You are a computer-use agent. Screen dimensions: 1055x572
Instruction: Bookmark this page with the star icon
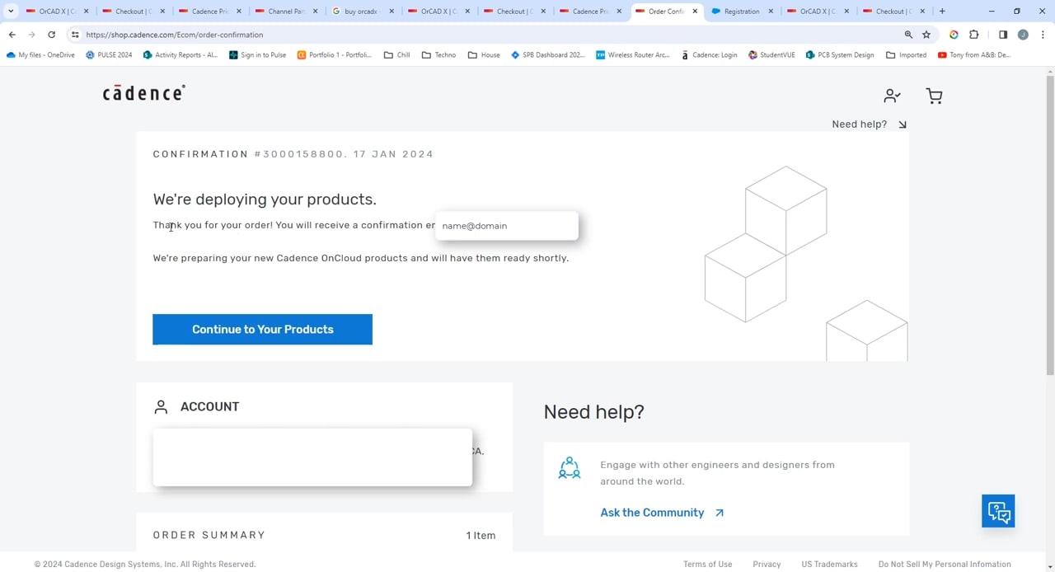click(x=926, y=35)
